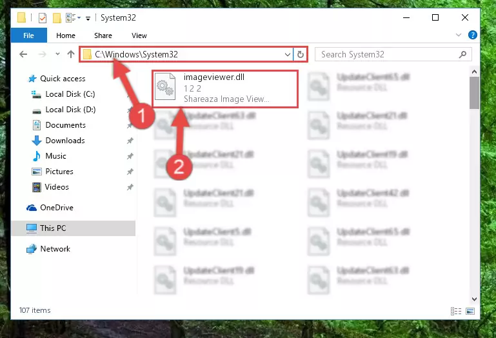Open Pictures in the sidebar
496x338 pixels.
click(x=59, y=172)
